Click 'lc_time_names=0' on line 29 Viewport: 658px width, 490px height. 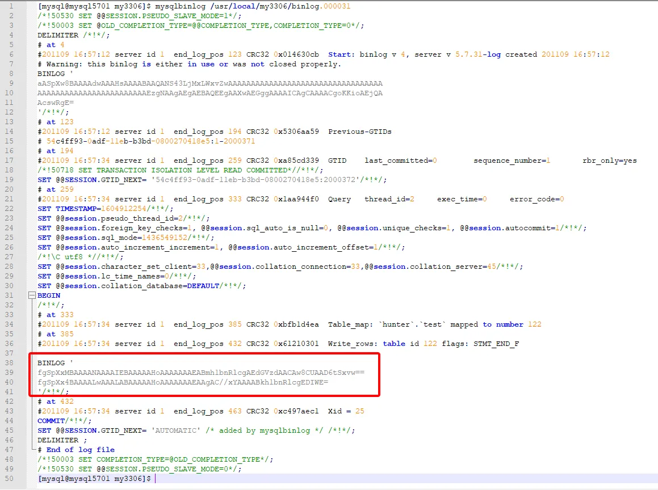135,276
